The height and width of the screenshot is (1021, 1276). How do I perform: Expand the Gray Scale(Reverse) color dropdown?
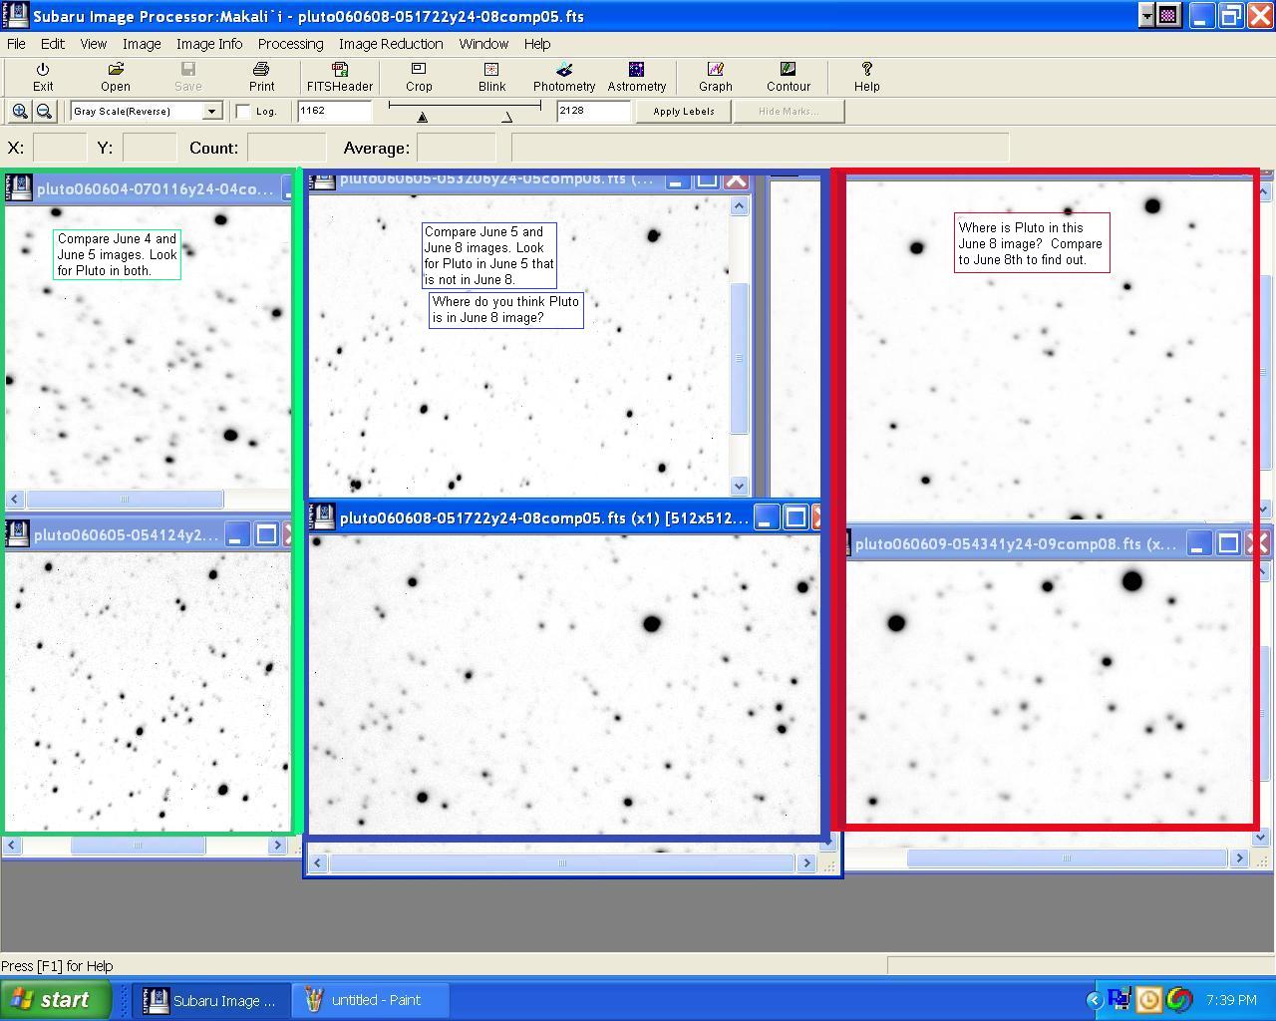[x=211, y=112]
